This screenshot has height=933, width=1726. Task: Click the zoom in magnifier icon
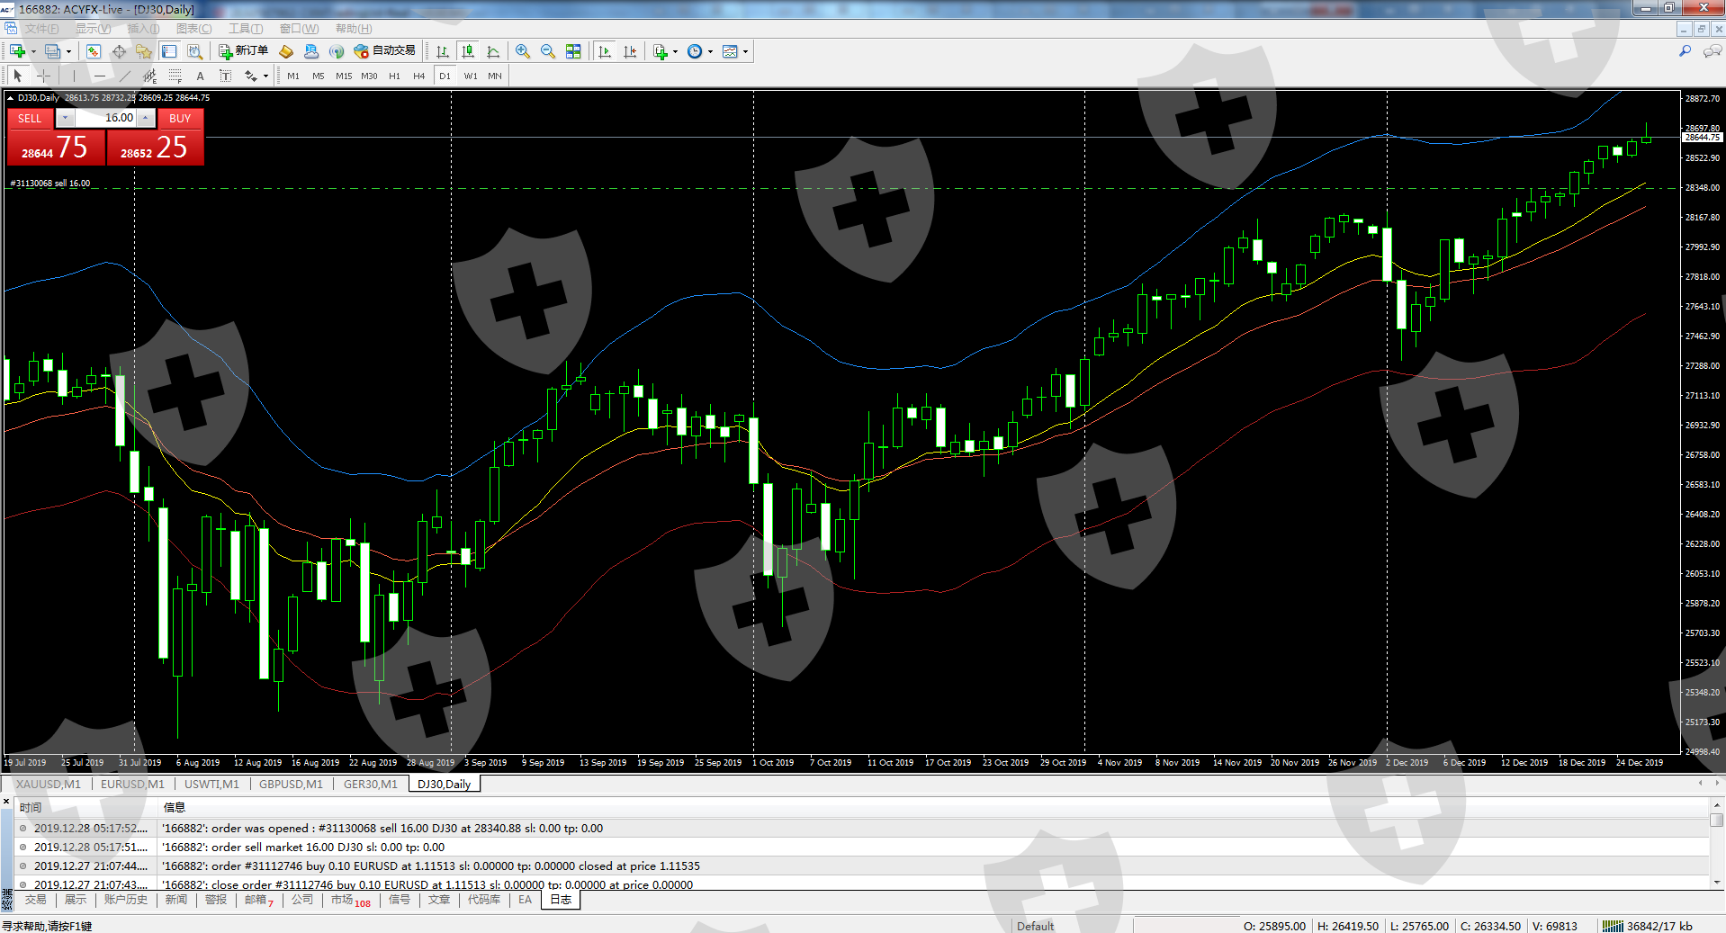point(523,51)
